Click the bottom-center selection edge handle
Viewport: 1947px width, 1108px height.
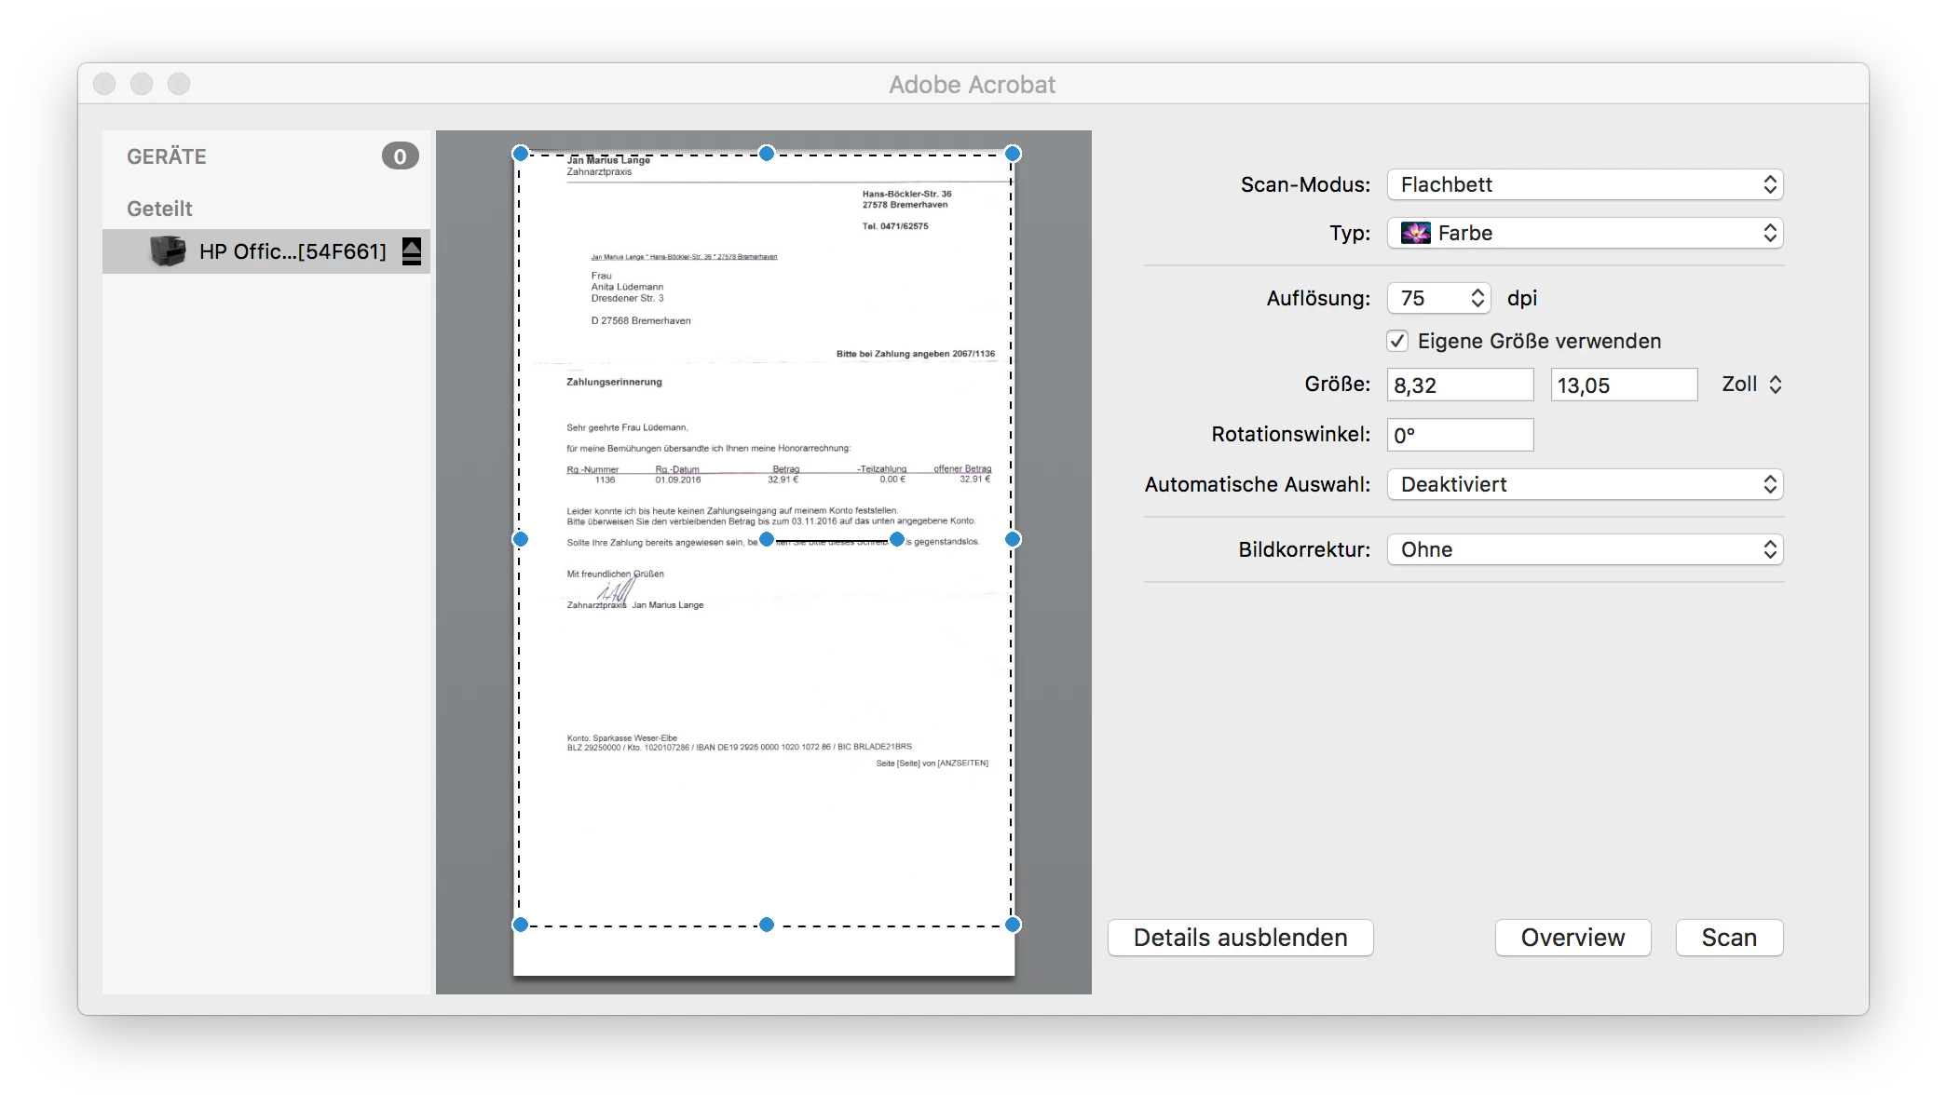point(767,925)
